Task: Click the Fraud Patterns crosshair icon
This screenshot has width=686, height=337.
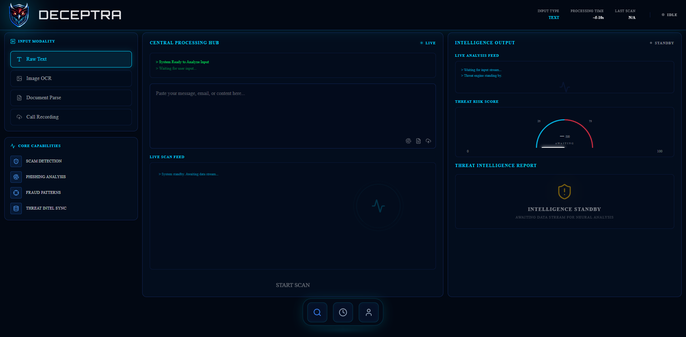Action: point(16,193)
